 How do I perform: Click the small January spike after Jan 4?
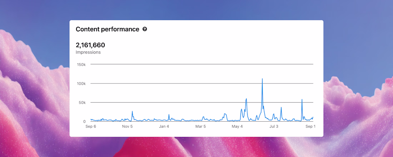(x=169, y=115)
